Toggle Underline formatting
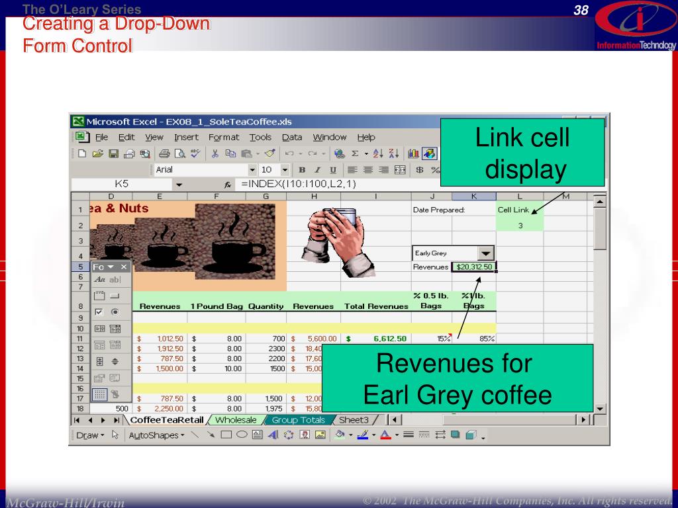Image resolution: width=678 pixels, height=508 pixels. 332,170
